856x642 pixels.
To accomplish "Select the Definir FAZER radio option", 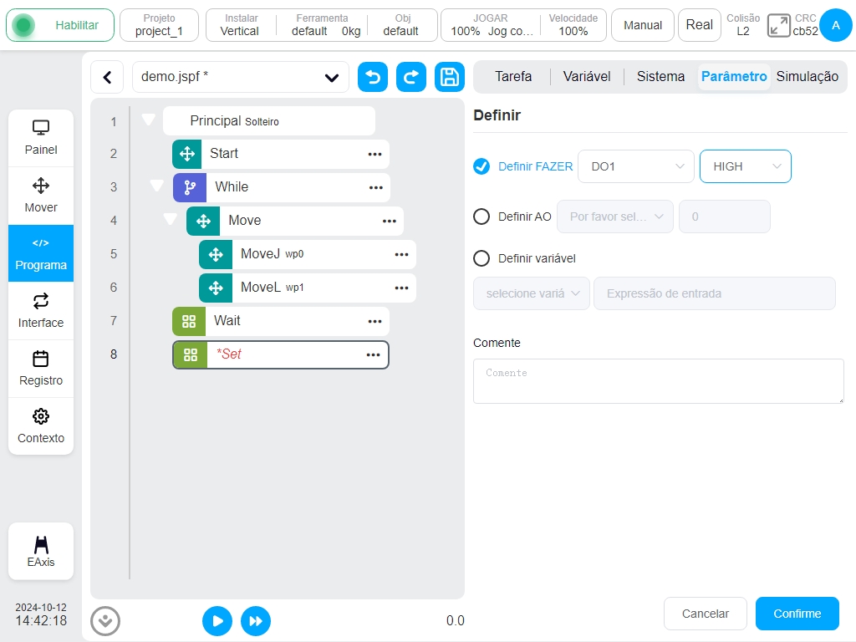I will [481, 166].
